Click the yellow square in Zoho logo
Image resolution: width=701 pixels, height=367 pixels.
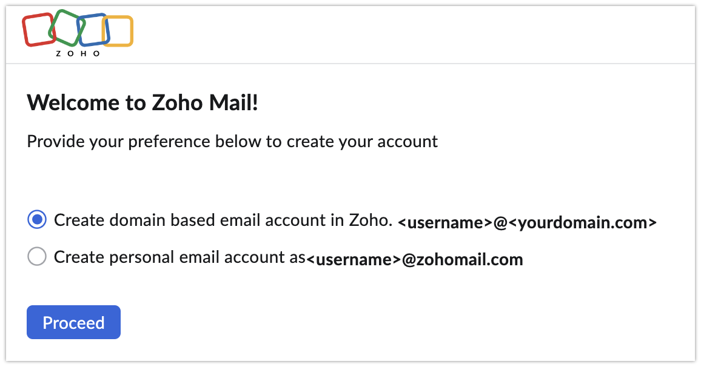118,31
